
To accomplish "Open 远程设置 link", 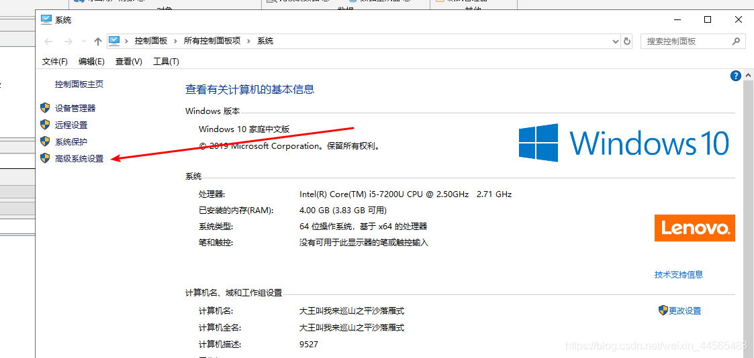I will coord(71,125).
